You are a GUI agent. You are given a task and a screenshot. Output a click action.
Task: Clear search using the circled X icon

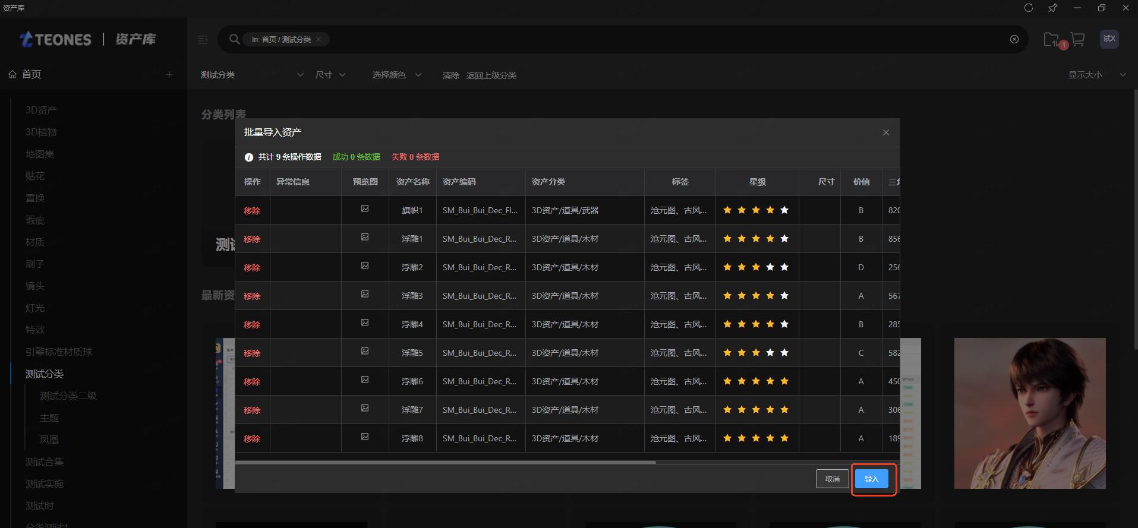coord(1014,39)
